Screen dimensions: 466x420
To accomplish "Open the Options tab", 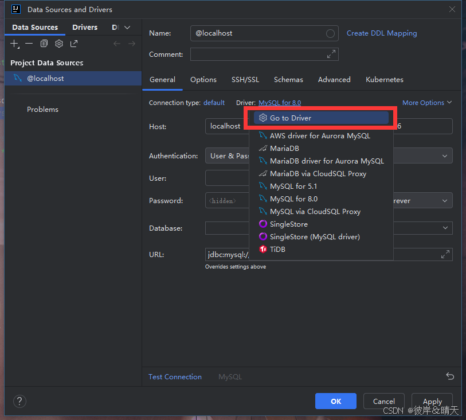I will coord(203,80).
